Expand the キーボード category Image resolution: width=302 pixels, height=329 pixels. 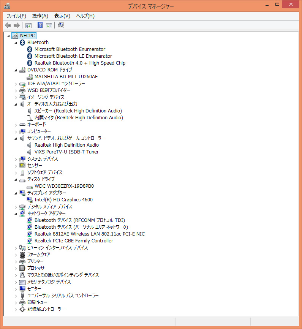coord(16,125)
